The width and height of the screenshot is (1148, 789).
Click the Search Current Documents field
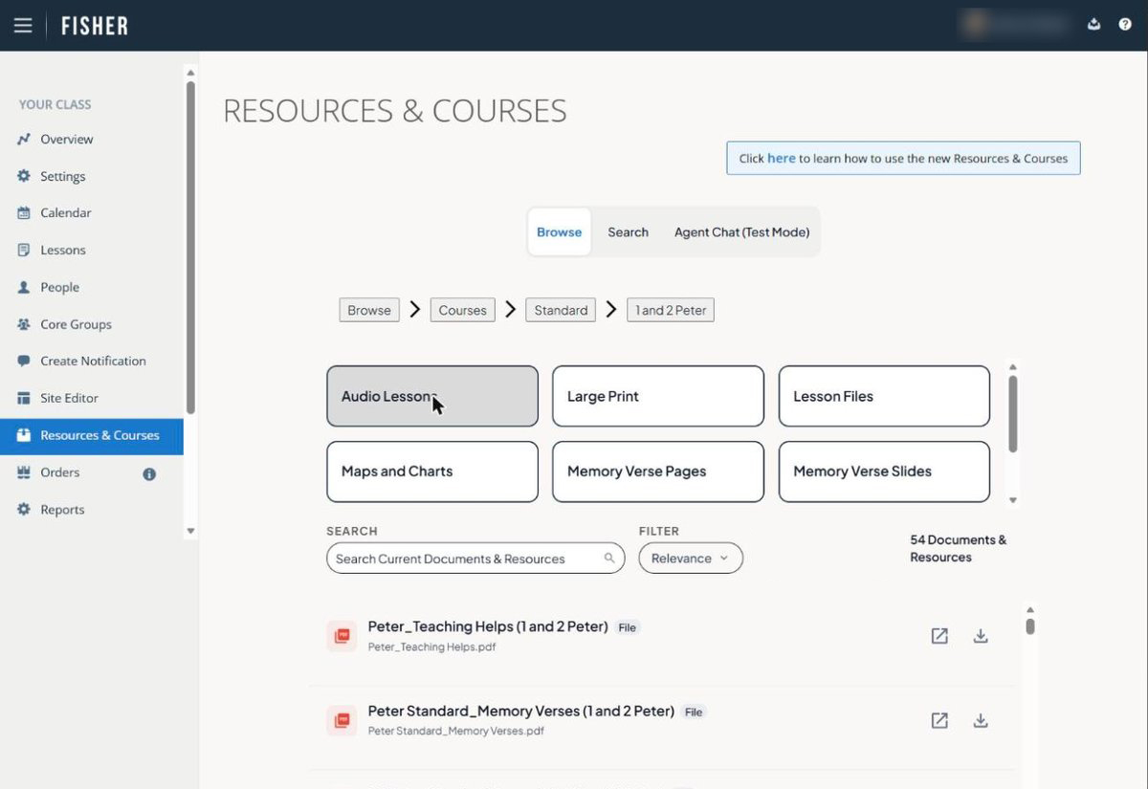[475, 559]
